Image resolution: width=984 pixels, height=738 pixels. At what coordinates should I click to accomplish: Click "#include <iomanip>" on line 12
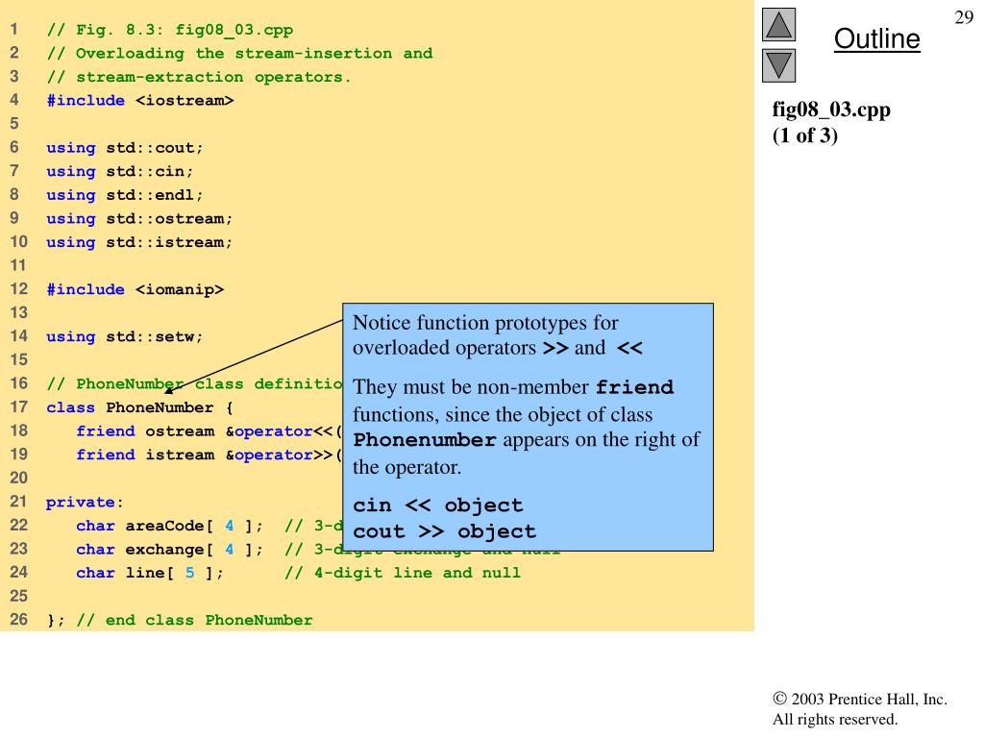135,289
